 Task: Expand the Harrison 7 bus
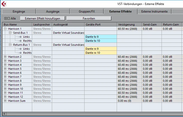(x=5, y=77)
